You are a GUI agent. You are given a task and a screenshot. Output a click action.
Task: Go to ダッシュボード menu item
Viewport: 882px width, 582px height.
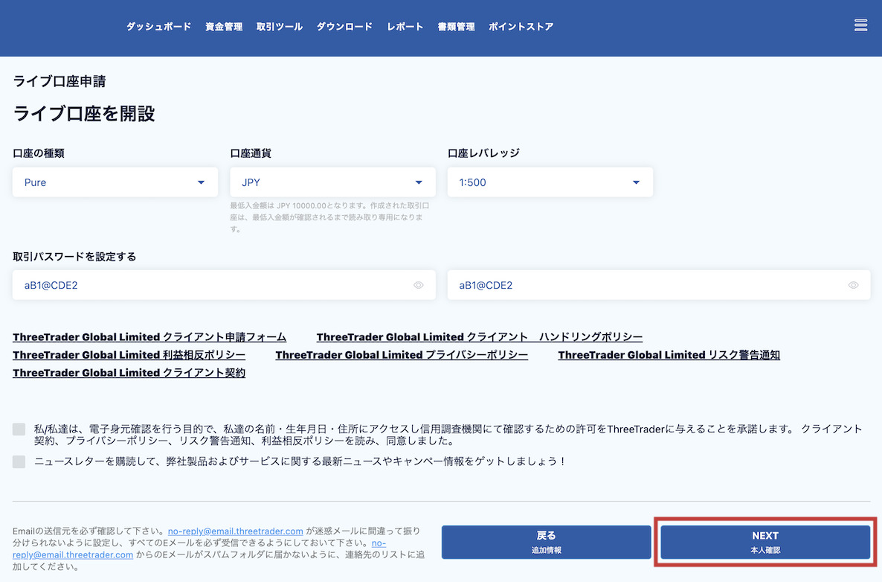pos(158,27)
